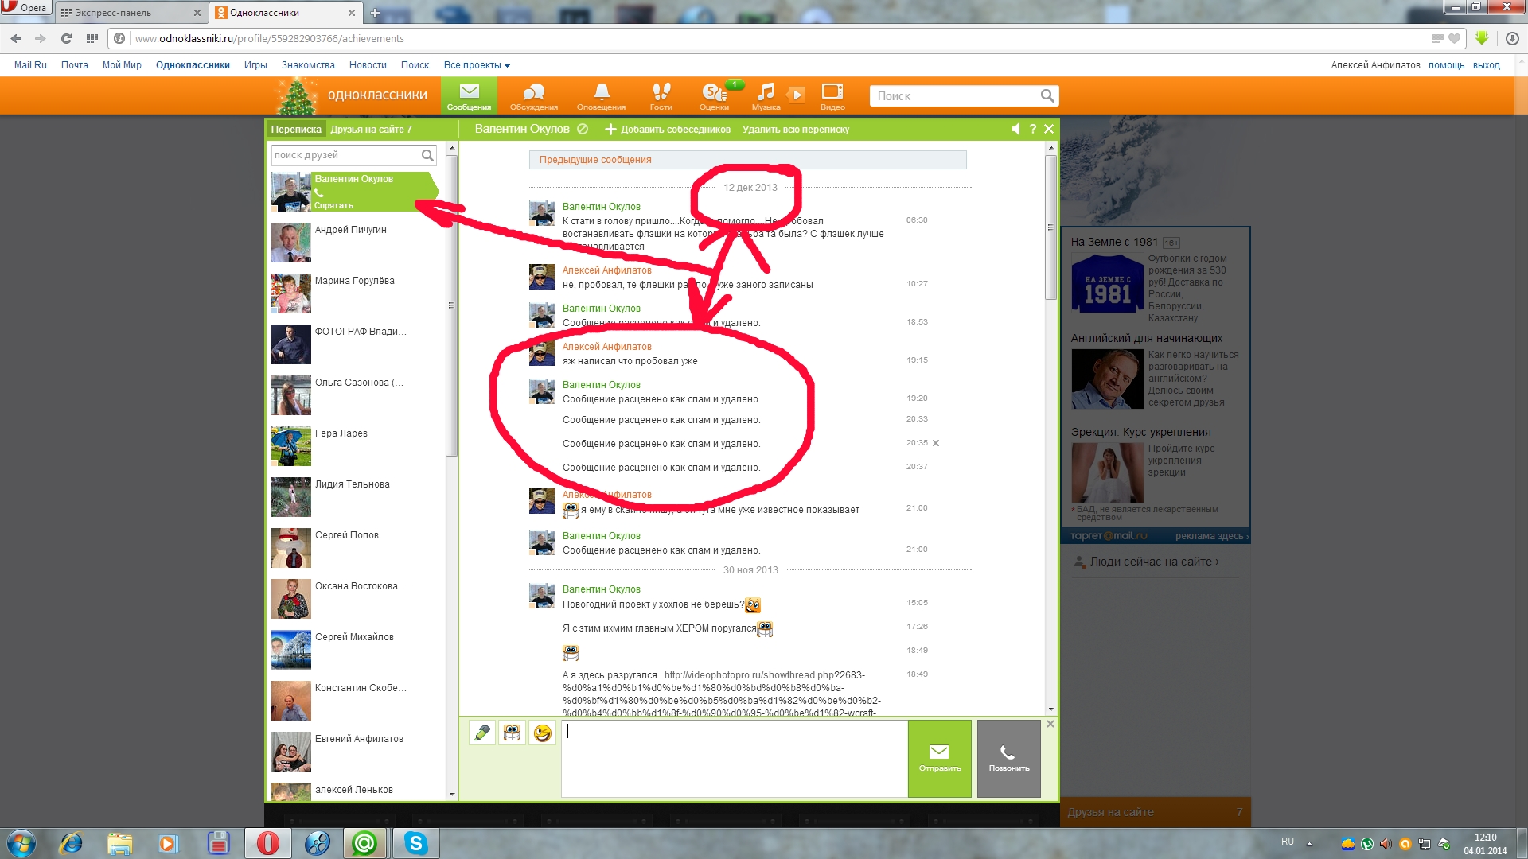Close the Одноклассники browser tab

pos(352,13)
